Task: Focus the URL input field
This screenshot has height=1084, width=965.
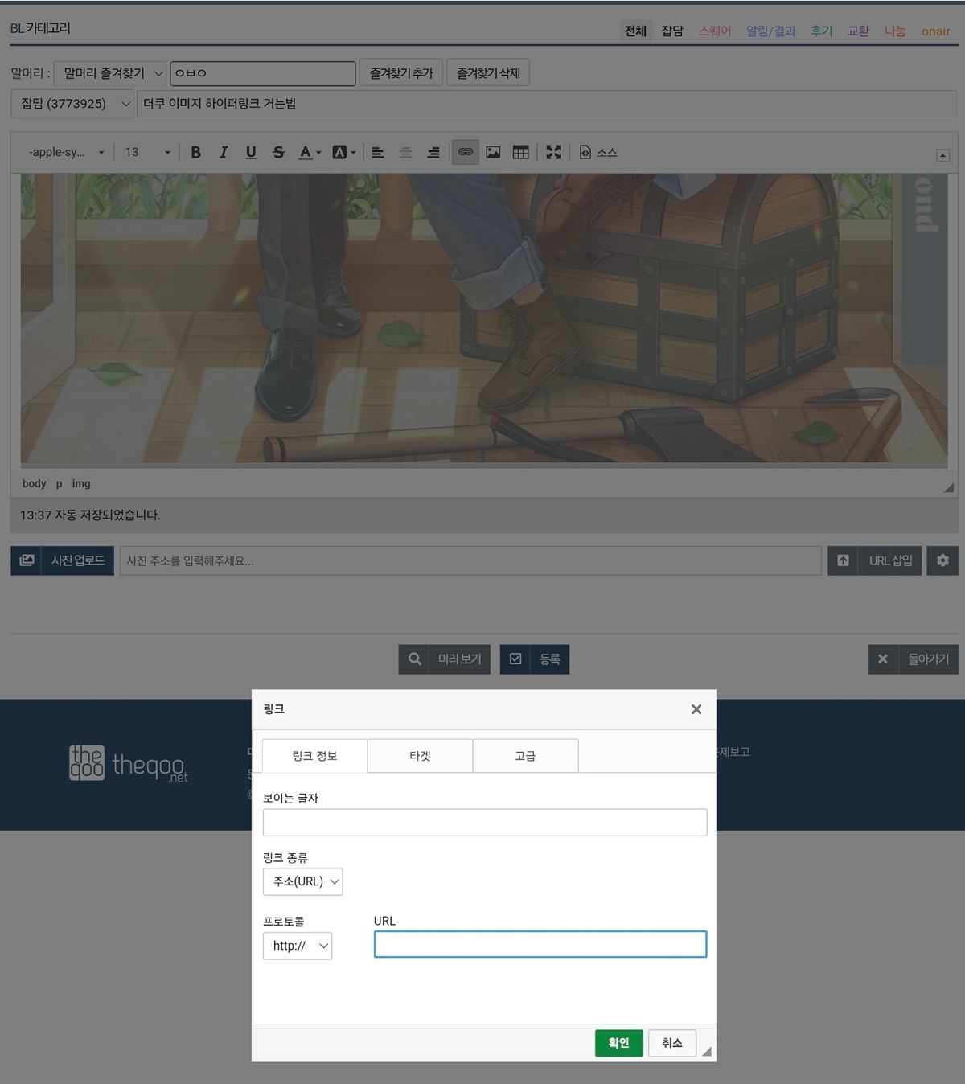Action: [x=540, y=944]
